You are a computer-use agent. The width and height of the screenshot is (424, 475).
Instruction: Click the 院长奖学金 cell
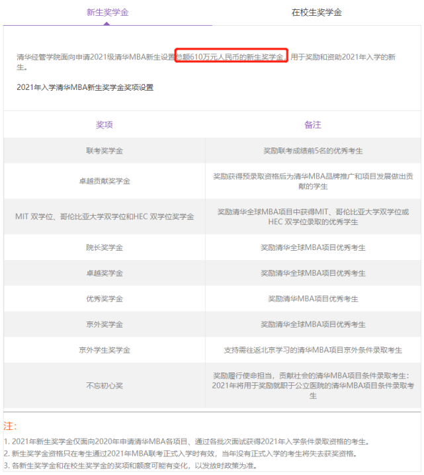105,247
